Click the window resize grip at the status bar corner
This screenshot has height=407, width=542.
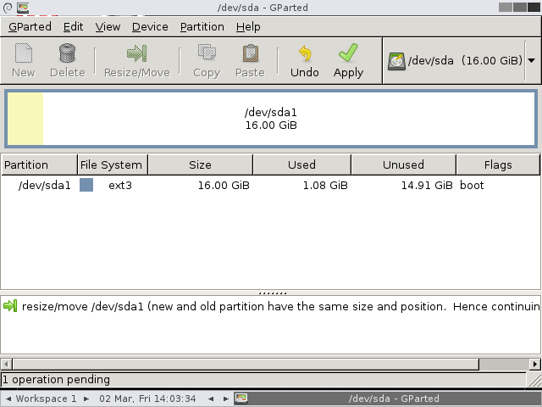coord(534,380)
